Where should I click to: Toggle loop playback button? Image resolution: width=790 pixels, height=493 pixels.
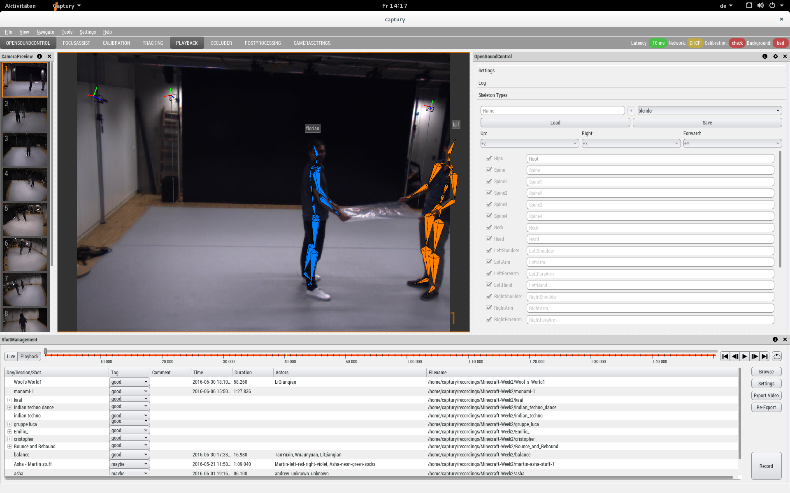coord(776,356)
